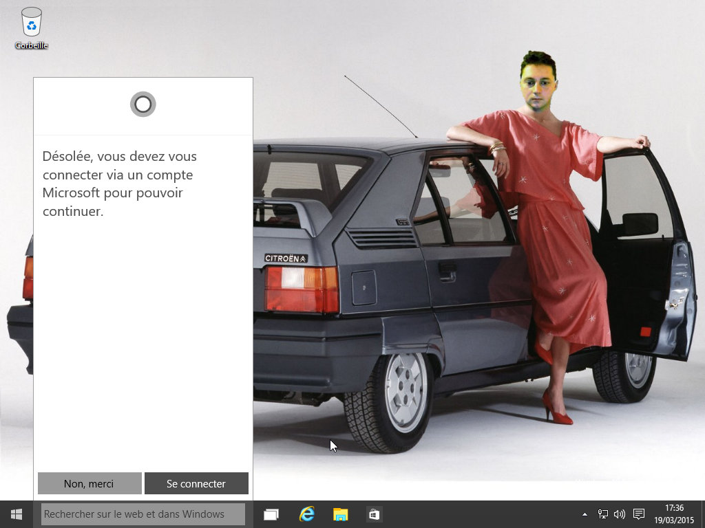Click the Cortana message starting with Désolée

[120, 184]
